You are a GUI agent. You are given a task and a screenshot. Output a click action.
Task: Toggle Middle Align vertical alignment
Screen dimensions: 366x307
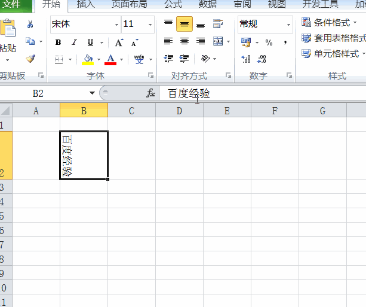[x=184, y=24]
